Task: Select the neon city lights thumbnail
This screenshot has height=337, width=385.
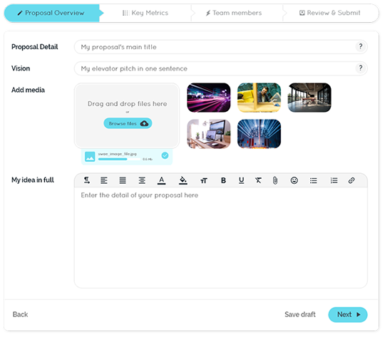Action: 209,98
